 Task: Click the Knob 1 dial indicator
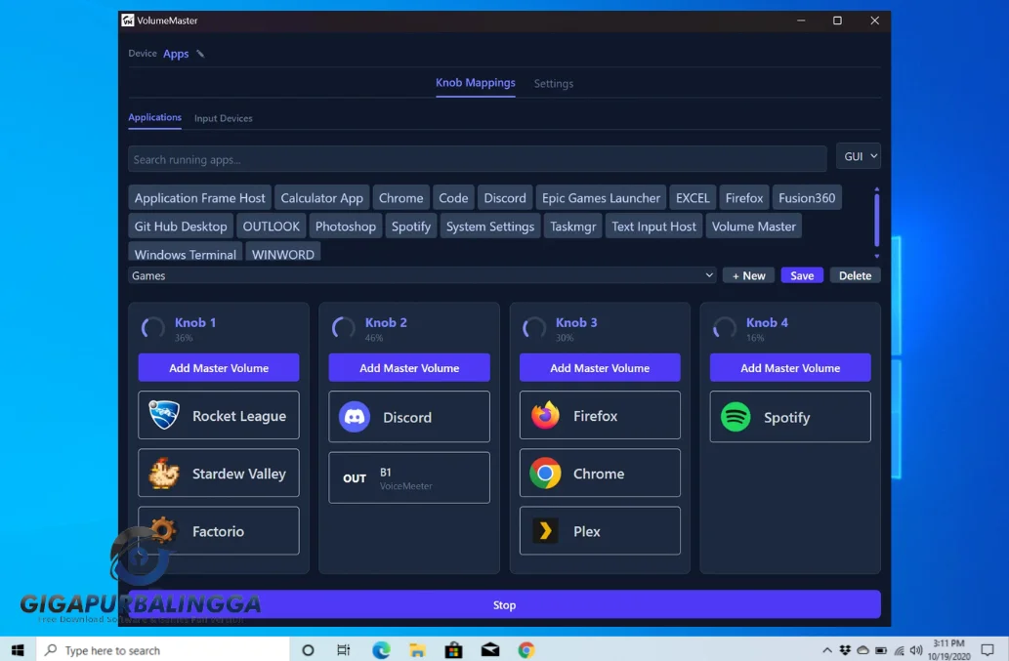click(153, 328)
